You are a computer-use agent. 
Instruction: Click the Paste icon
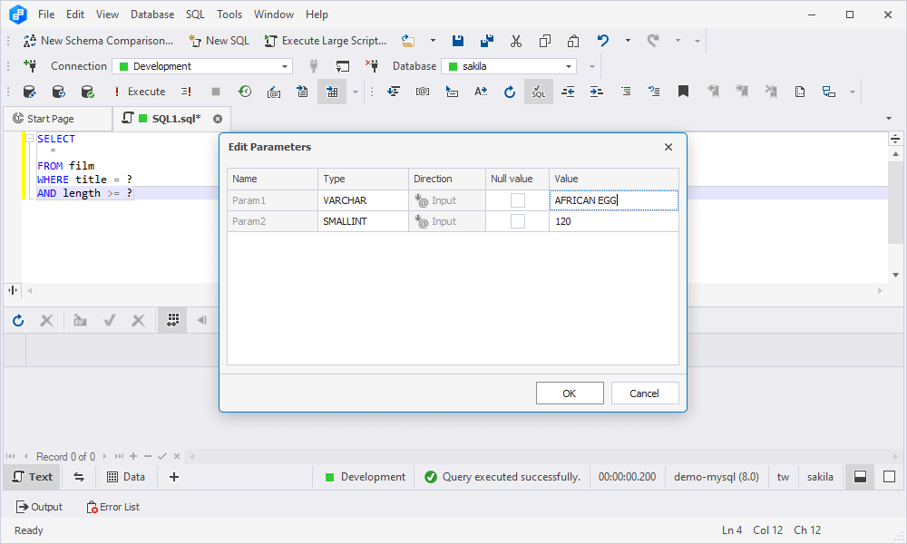click(573, 41)
